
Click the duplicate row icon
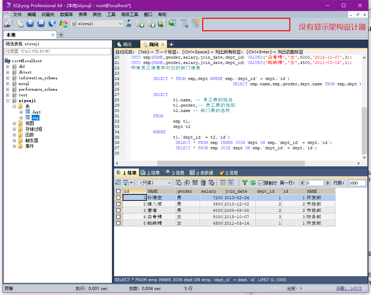(x=187, y=183)
